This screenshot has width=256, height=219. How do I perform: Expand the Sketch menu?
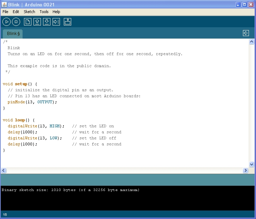29,12
